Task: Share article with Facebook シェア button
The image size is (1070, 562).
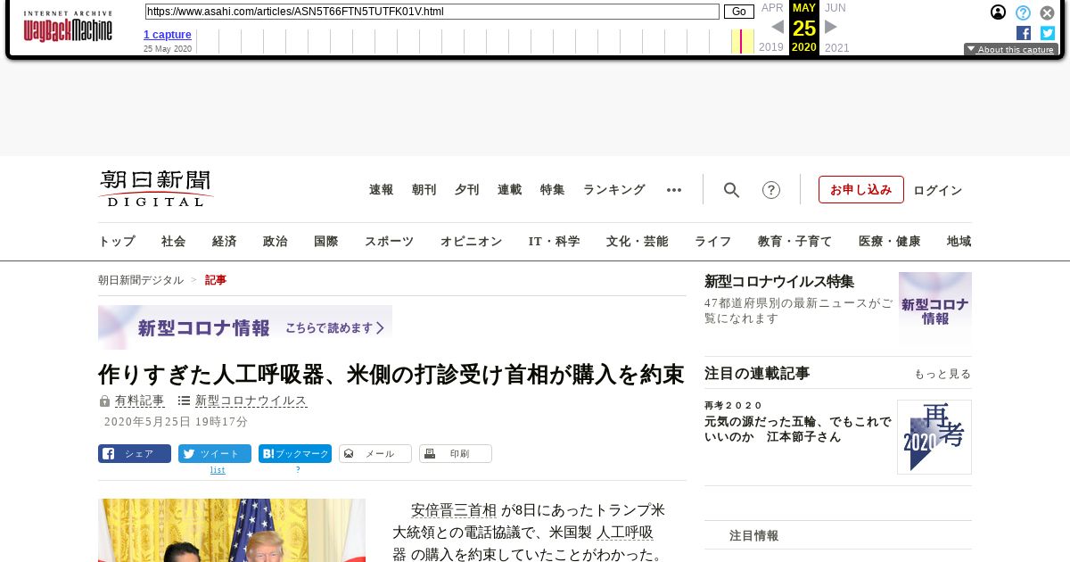Action: tap(135, 454)
